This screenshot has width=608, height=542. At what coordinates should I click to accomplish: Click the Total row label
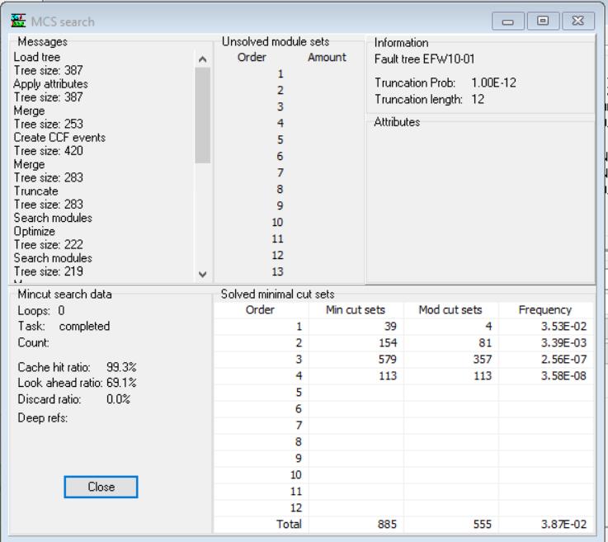click(289, 524)
